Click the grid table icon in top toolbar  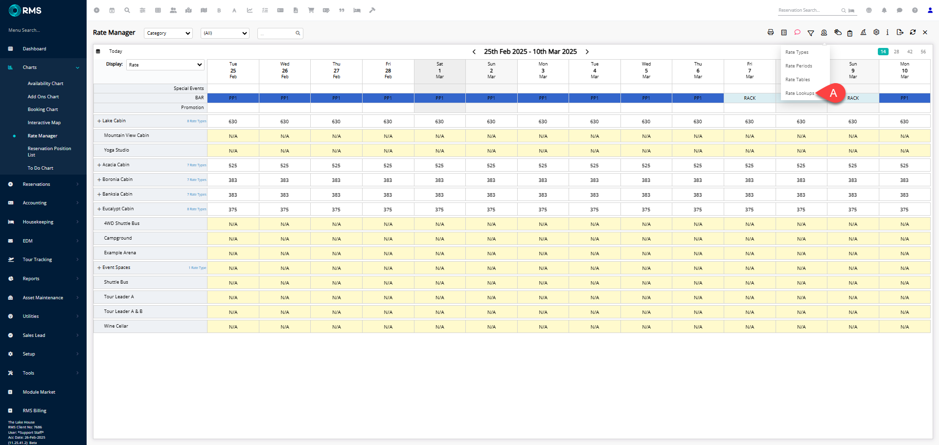click(158, 10)
